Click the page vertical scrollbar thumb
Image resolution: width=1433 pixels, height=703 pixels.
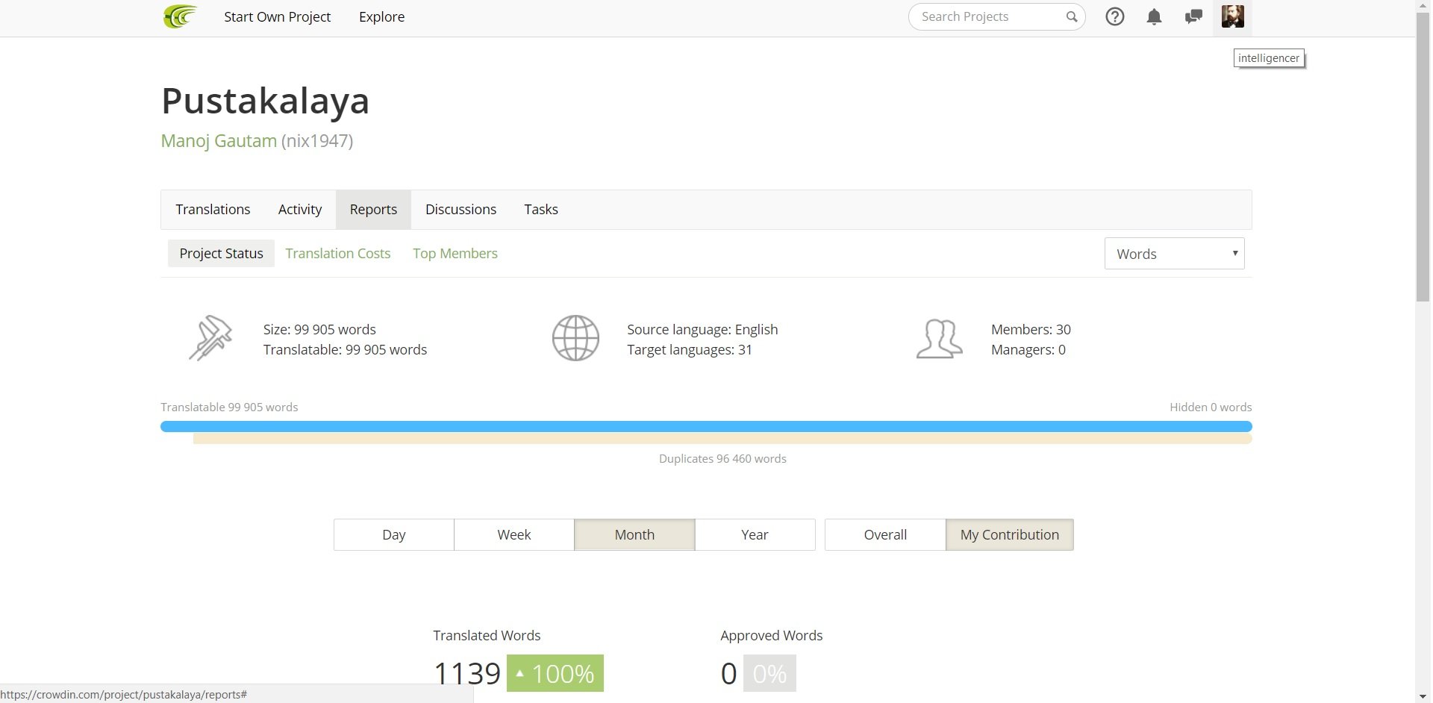coord(1423,157)
